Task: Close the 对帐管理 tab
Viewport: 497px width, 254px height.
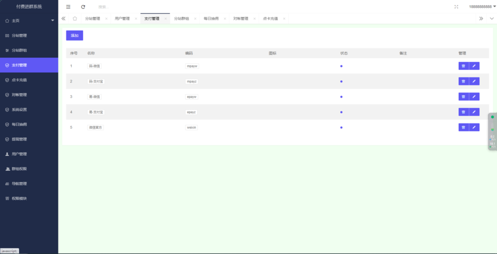Action: coord(254,18)
